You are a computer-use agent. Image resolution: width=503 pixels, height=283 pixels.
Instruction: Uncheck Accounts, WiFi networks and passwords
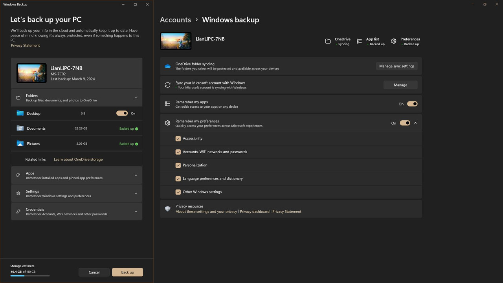(x=178, y=152)
